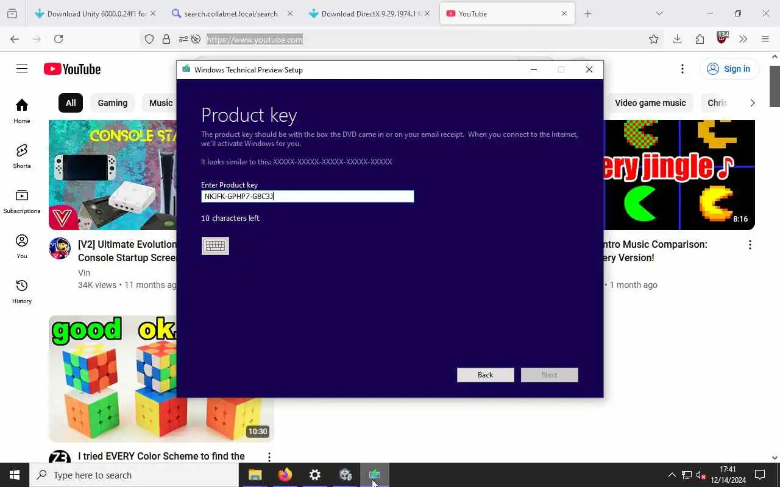Click the muted volume tray icon
This screenshot has height=487, width=780.
pos(701,475)
